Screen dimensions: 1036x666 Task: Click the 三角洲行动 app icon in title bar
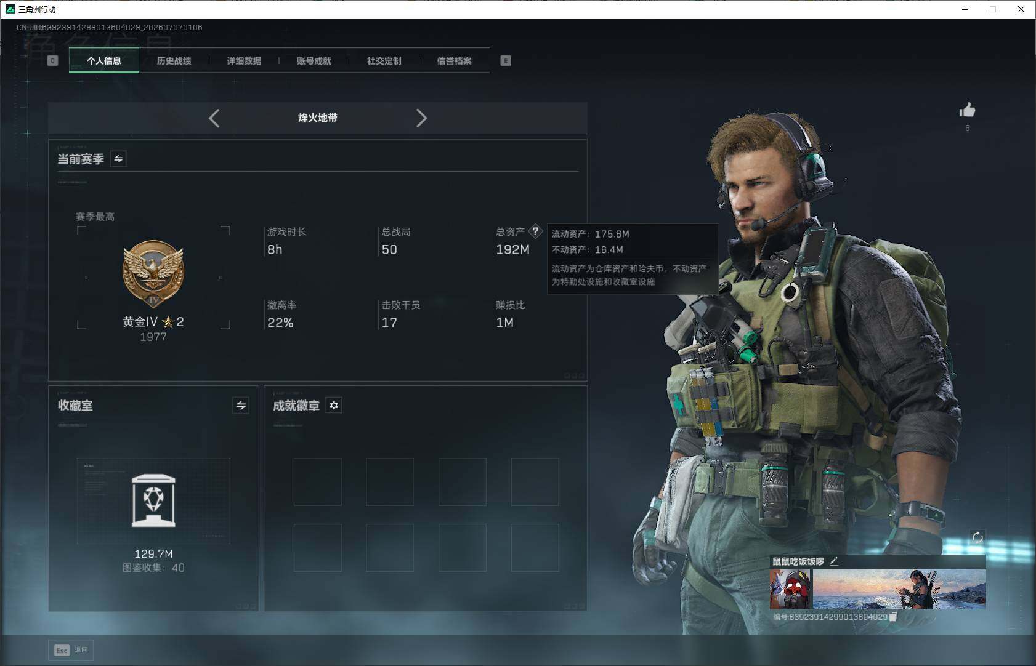point(10,9)
